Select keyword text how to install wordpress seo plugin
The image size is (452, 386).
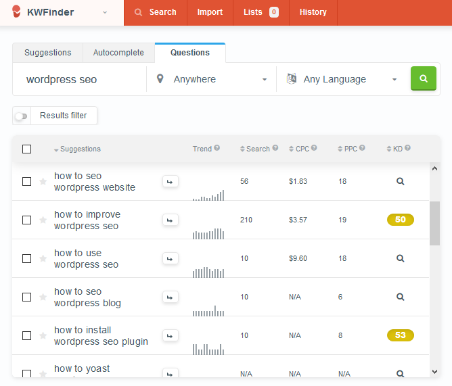pos(101,335)
